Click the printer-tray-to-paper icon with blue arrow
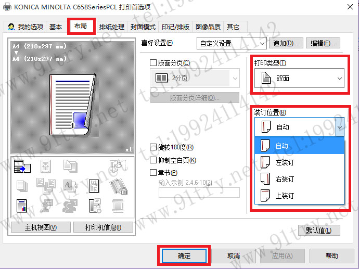Viewport: 359px width, 269px height. point(22,166)
